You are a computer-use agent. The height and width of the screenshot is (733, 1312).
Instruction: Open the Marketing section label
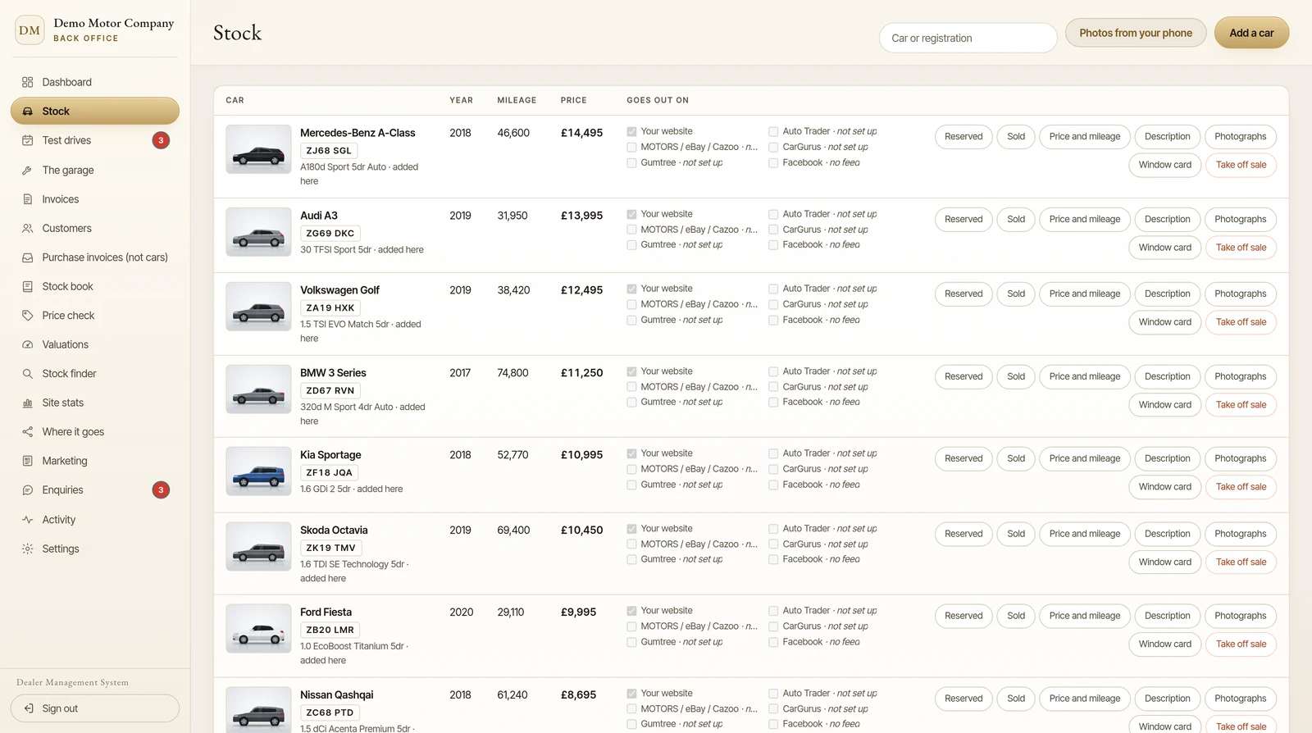[x=65, y=462]
